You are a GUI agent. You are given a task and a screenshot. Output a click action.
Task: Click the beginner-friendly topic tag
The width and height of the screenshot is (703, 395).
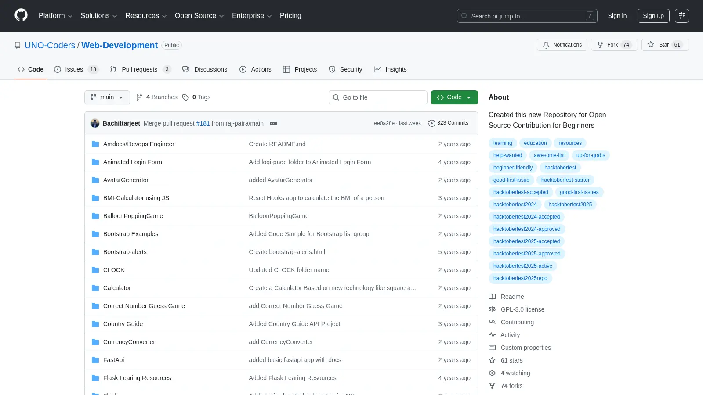pyautogui.click(x=513, y=168)
